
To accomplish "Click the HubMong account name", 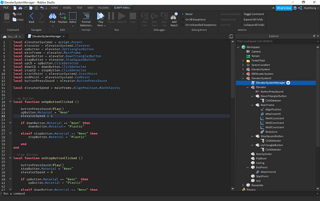I will 310,8.
